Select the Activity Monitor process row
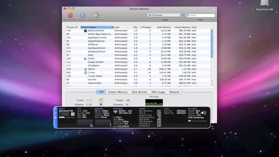The height and width of the screenshot is (157, 279). pos(139,31)
